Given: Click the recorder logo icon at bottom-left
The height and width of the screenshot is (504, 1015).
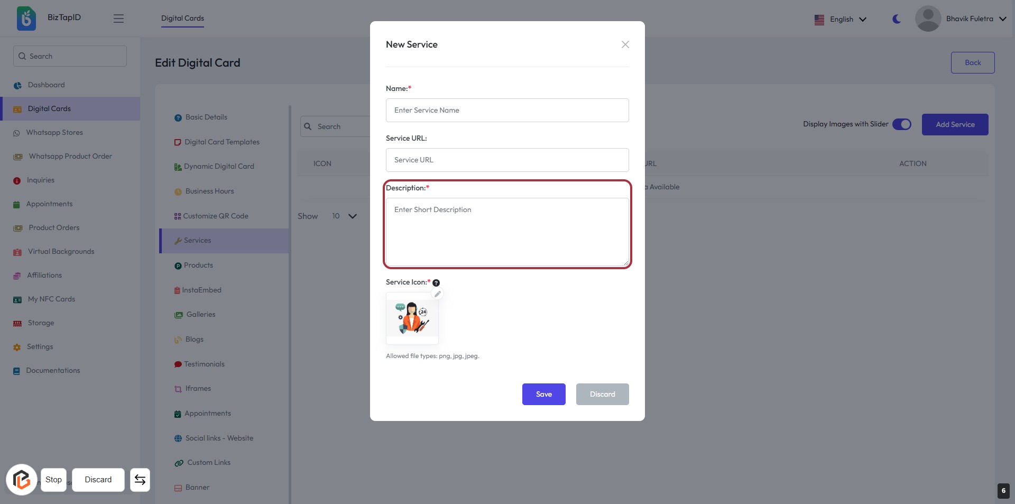Looking at the screenshot, I should pyautogui.click(x=22, y=480).
